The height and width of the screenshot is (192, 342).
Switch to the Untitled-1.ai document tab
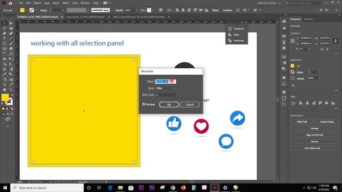[38, 17]
